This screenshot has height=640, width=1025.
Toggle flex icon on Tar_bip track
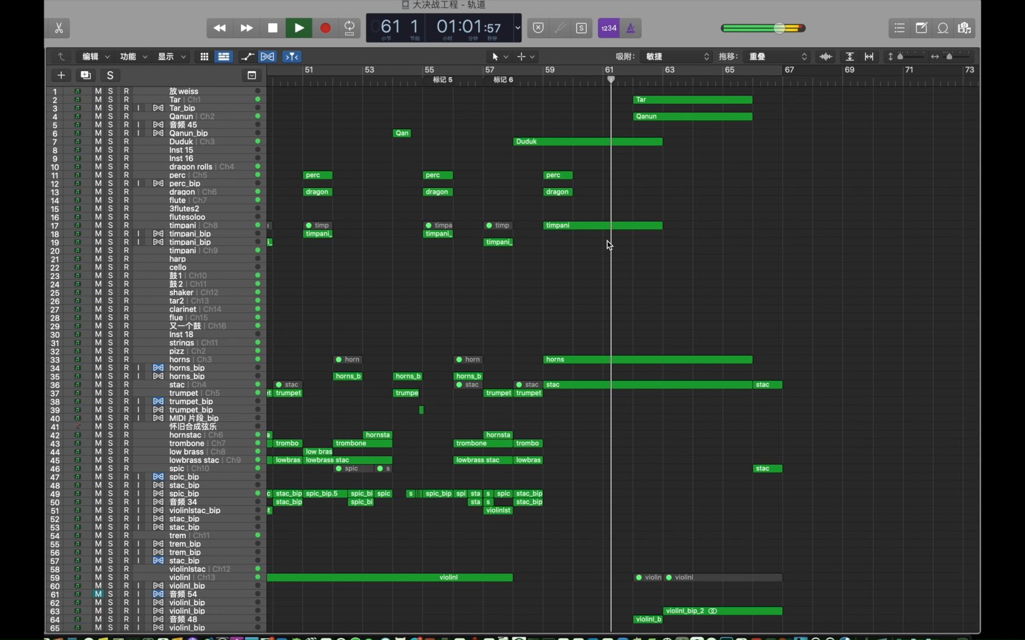tap(158, 108)
